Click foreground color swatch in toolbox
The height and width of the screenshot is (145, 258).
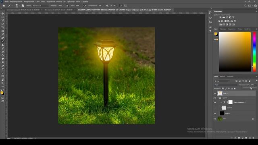[2, 93]
